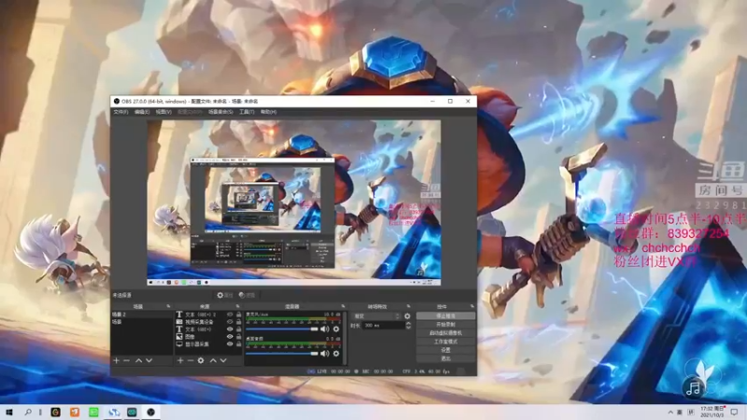Screen dimensions: 747x420
Task: Toggle visibility of 视频采集设备 source
Action: point(230,322)
